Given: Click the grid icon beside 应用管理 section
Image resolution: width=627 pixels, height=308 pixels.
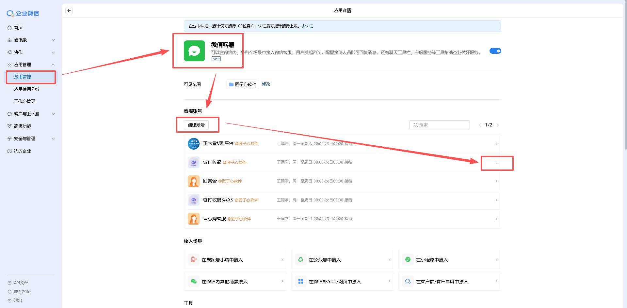Looking at the screenshot, I should point(9,65).
